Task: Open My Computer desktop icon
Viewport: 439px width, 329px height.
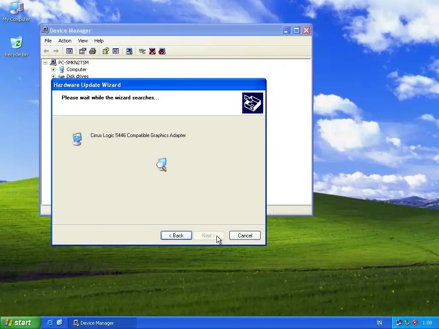Action: tap(16, 12)
